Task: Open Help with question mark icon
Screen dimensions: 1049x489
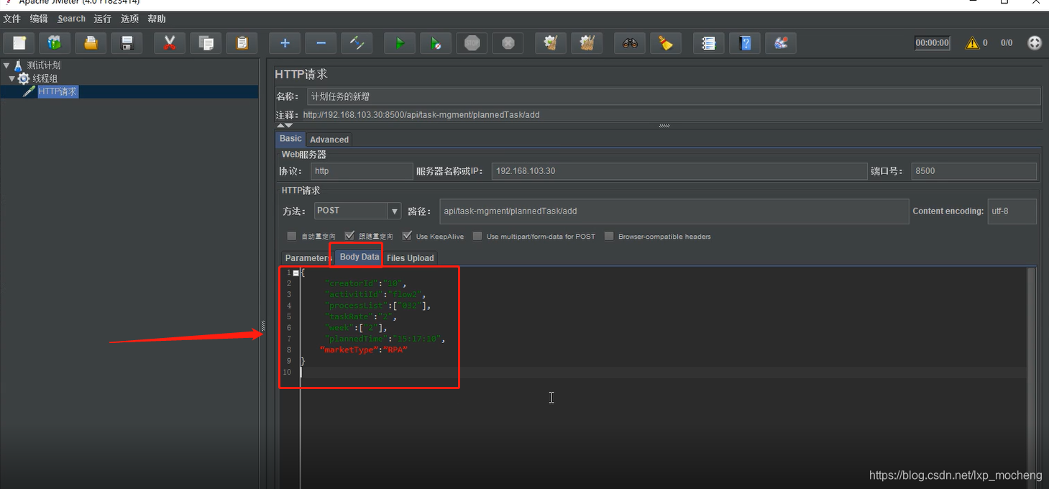Action: 745,43
